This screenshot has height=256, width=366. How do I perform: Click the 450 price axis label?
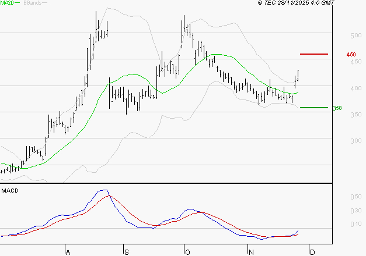(x=356, y=62)
